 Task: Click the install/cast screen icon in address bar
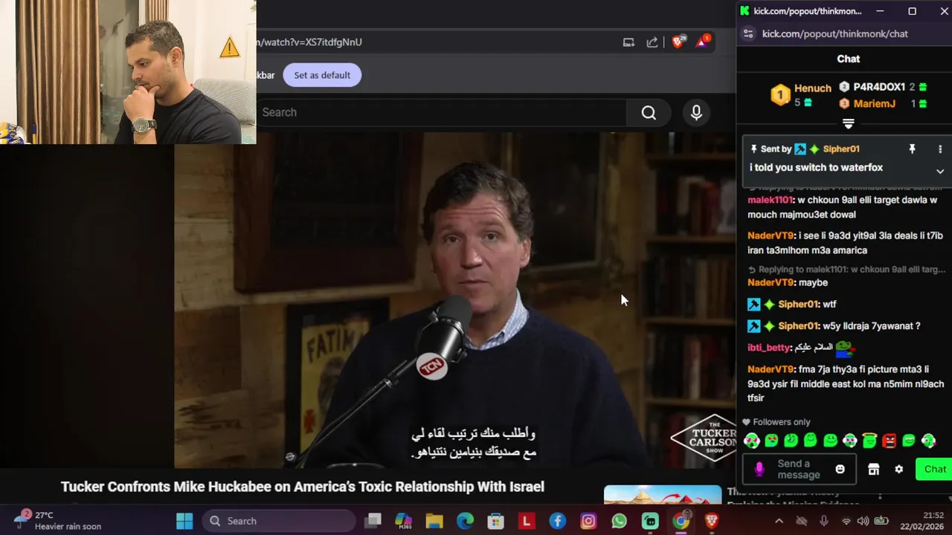(628, 42)
